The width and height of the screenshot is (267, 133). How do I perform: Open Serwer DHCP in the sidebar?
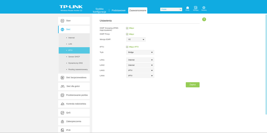(74, 57)
